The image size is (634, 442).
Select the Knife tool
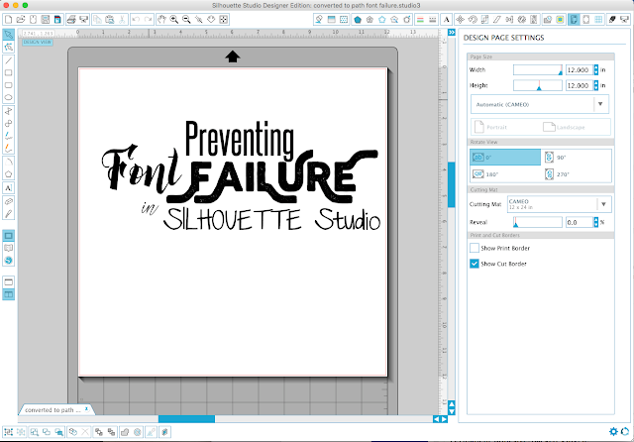click(x=9, y=214)
